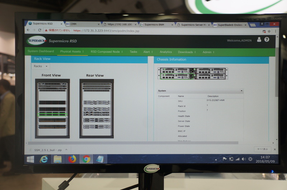Switch to the https://192.168.100 tab

tap(119, 24)
